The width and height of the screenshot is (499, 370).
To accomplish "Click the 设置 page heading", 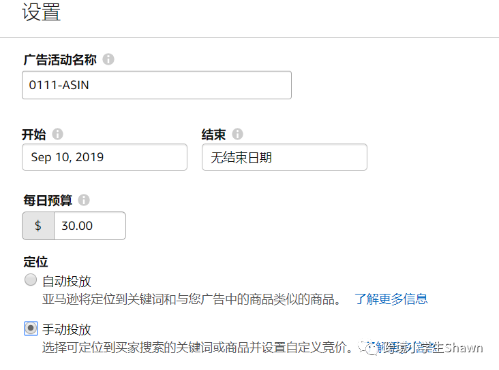I will pos(42,12).
